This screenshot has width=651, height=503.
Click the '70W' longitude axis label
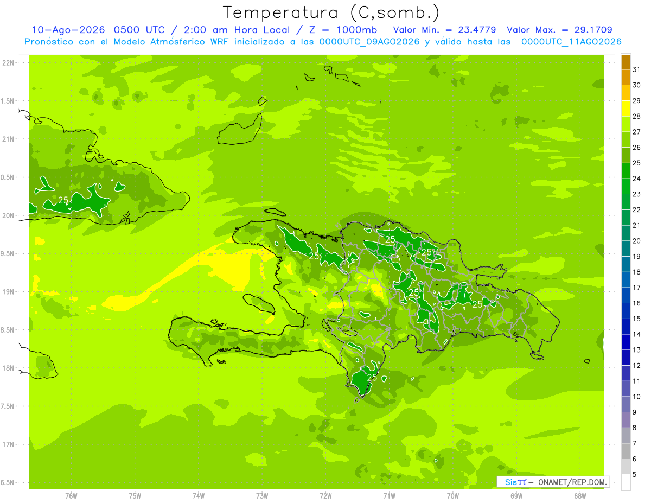point(453,496)
